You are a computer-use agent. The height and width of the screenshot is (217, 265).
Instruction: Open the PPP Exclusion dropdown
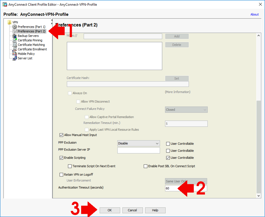139,143
